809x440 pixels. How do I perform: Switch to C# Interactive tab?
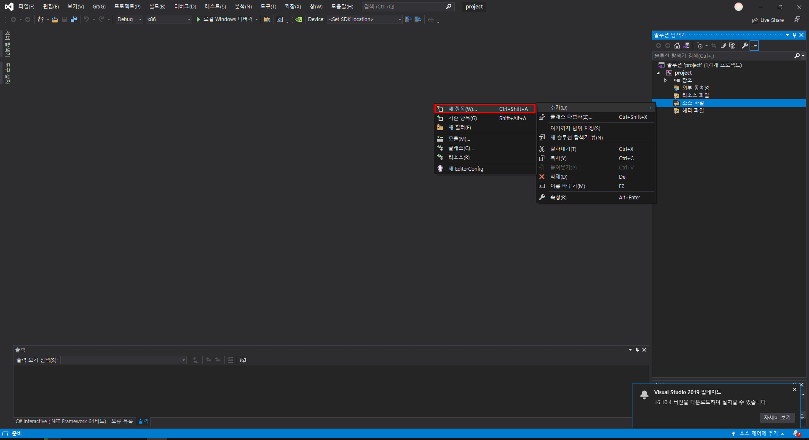(61, 421)
